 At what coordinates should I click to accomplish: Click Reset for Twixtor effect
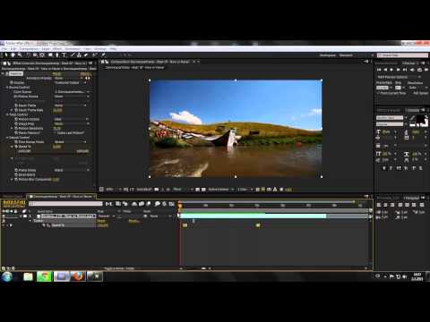(56, 73)
